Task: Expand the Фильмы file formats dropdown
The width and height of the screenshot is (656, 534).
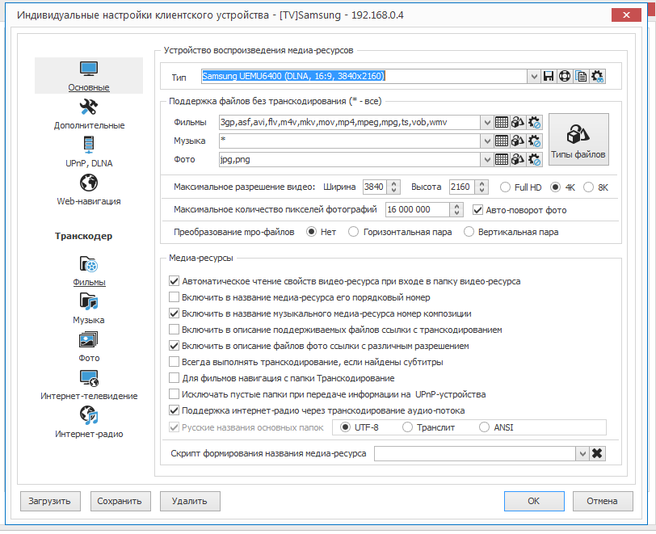Action: [x=486, y=122]
